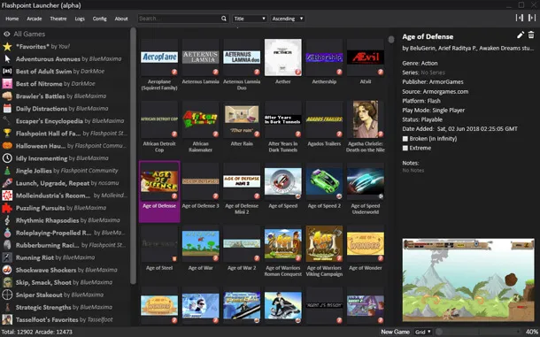Enable the Broken (in Infinity) checkbox
Image resolution: width=540 pixels, height=337 pixels.
(x=405, y=139)
